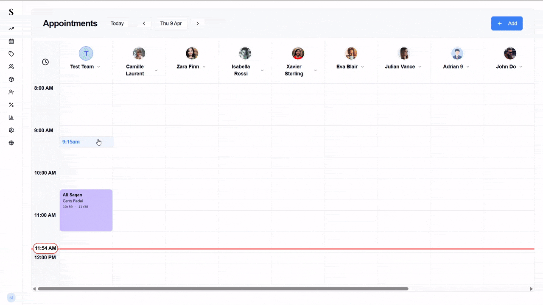Jump to today using the Today button
This screenshot has width=543, height=305.
tap(117, 23)
